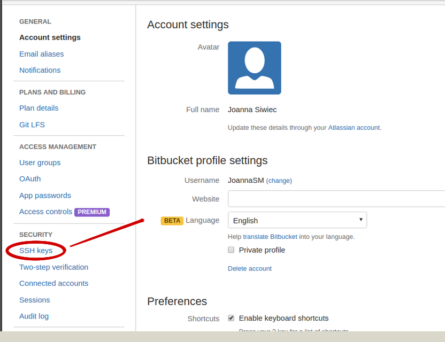This screenshot has width=445, height=342.
Task: Focus the Website input field
Action: 336,199
